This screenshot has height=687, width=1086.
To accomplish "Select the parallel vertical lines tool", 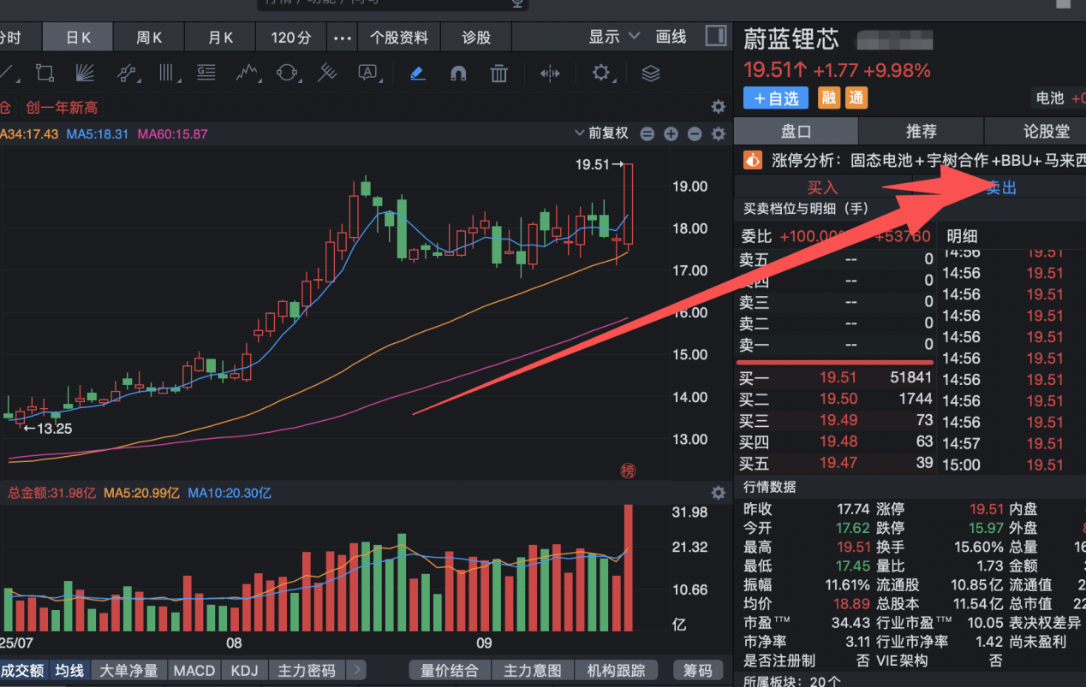I will (167, 73).
